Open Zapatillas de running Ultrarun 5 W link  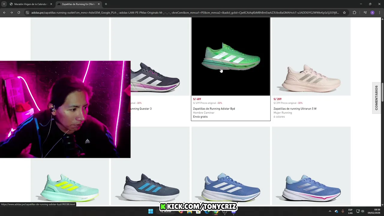(x=295, y=109)
